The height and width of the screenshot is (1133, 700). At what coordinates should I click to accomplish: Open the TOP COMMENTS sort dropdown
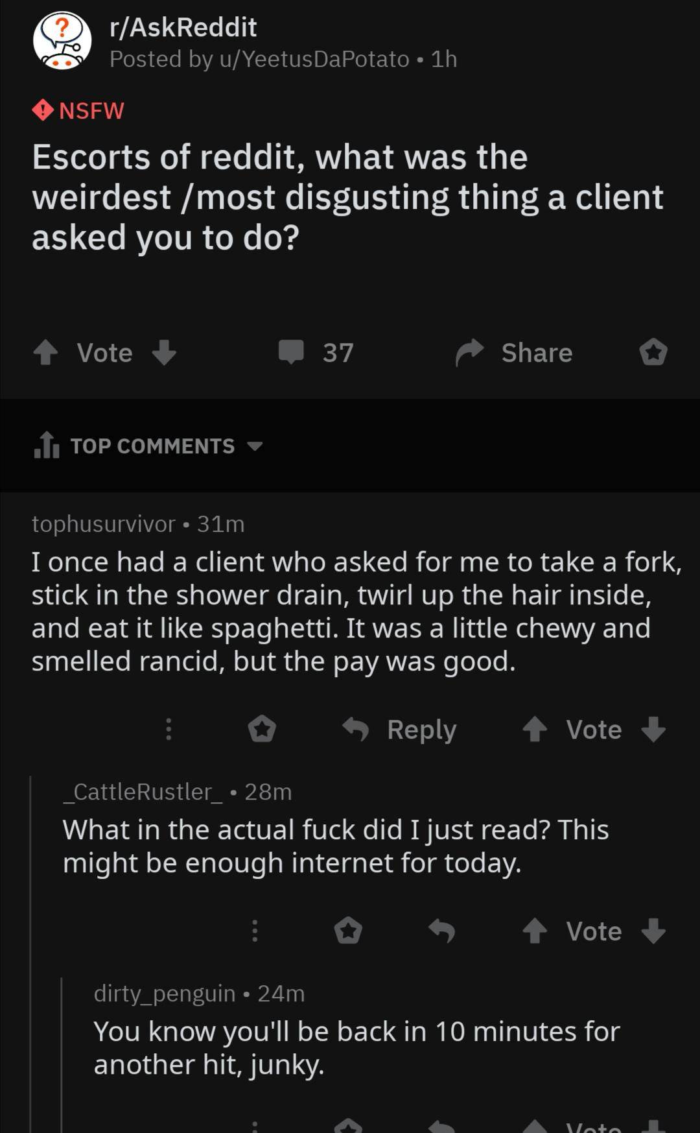click(255, 446)
